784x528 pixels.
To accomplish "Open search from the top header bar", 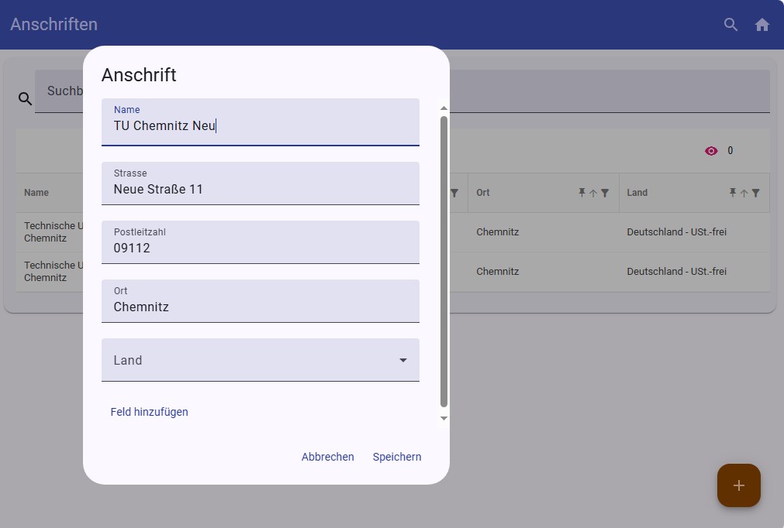I will point(730,25).
